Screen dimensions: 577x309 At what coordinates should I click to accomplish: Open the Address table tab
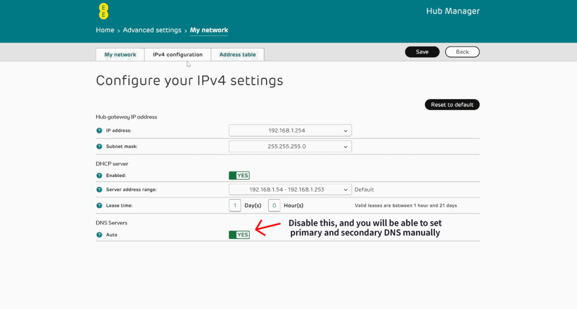tap(237, 55)
